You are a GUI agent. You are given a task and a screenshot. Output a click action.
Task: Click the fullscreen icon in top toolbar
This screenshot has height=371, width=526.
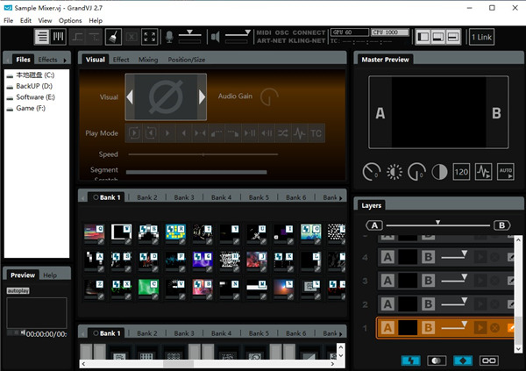[x=150, y=37]
